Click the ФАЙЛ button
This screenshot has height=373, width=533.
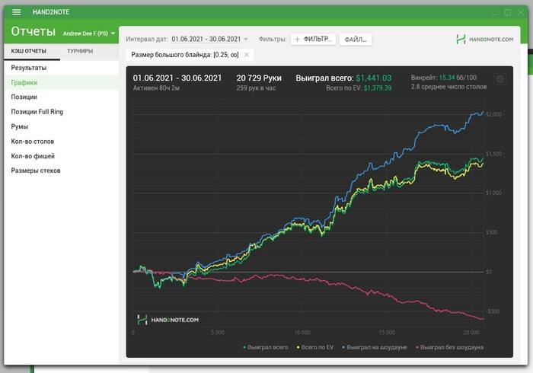(356, 40)
